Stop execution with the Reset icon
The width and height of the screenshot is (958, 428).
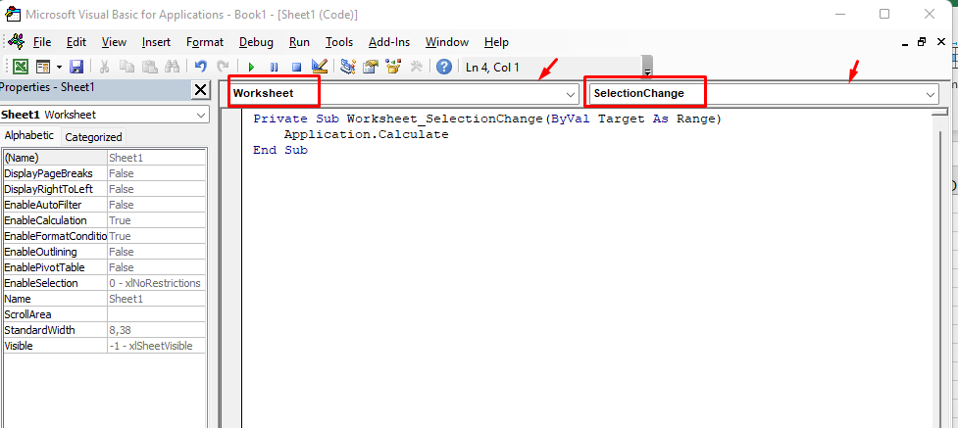(296, 67)
